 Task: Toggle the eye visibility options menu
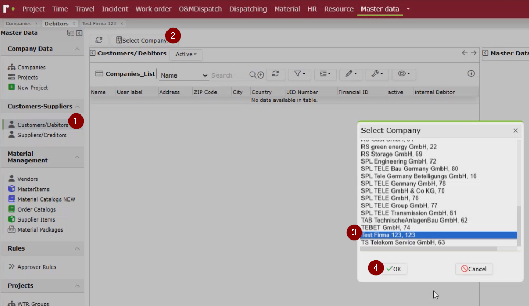click(404, 74)
